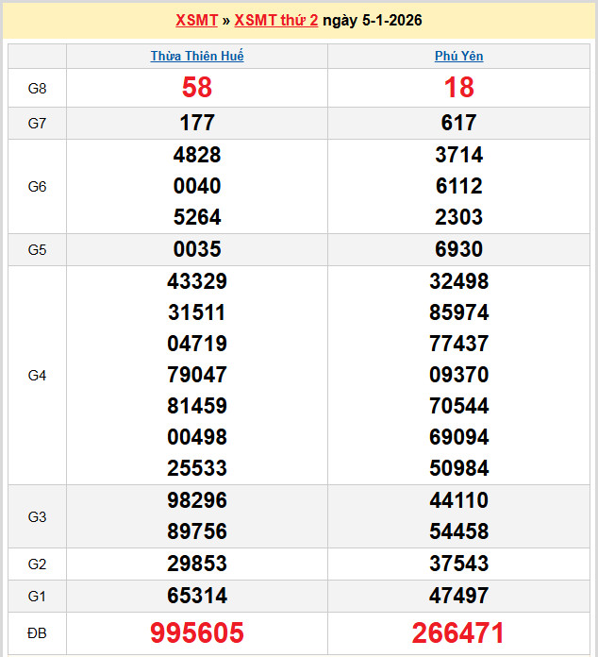Image resolution: width=598 pixels, height=657 pixels.
Task: Click the G8 number 58
Action: click(x=197, y=88)
